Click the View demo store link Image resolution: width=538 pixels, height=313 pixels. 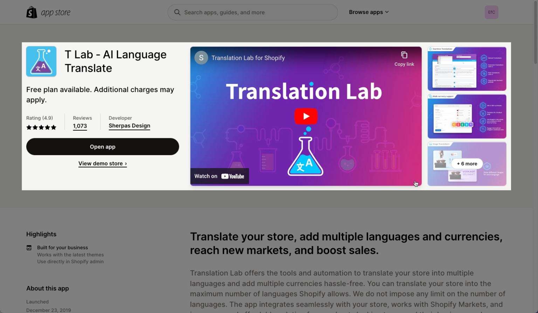click(x=102, y=164)
